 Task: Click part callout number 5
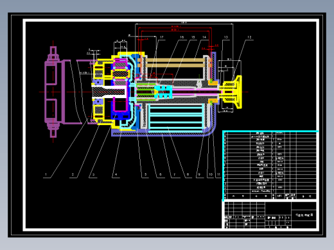pyautogui.click(x=146, y=174)
